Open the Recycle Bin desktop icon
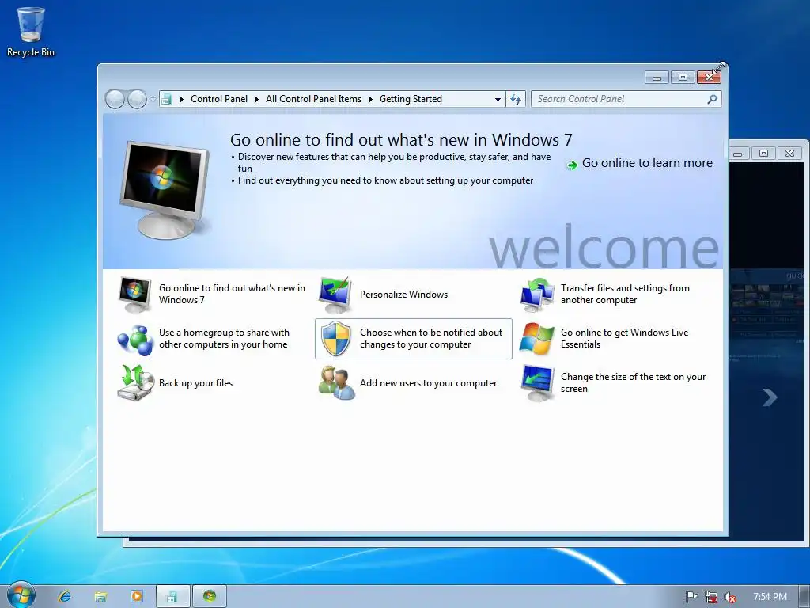This screenshot has width=810, height=608. (x=31, y=32)
